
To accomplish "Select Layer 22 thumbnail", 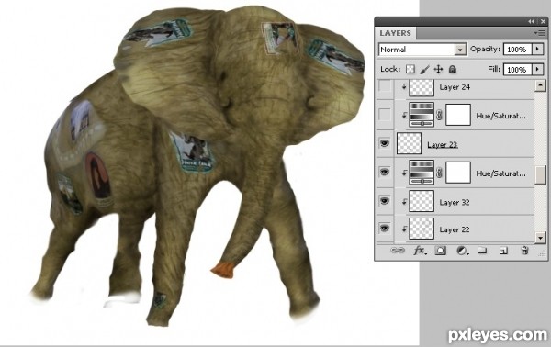I will click(x=422, y=229).
